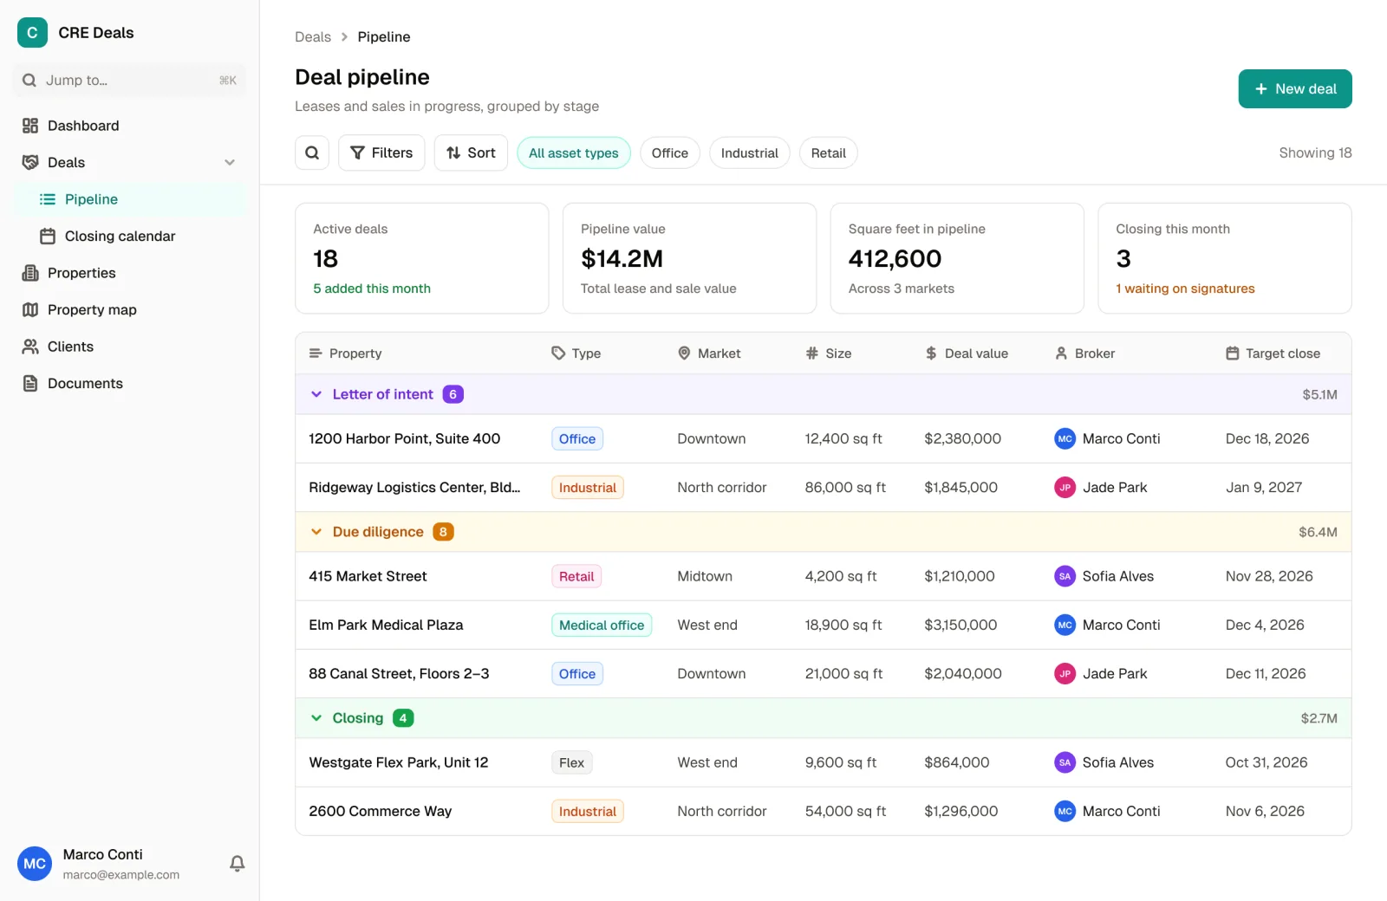1387x901 pixels.
Task: Click the Pipeline list icon
Action: [48, 199]
